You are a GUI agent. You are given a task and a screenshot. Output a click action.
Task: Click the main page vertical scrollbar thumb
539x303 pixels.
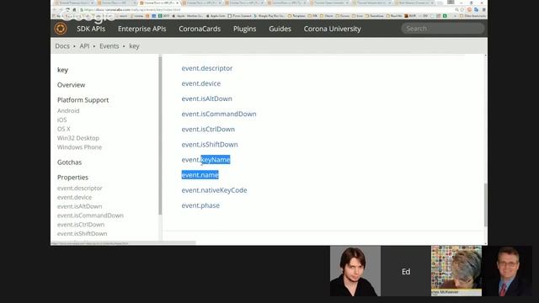pyautogui.click(x=485, y=205)
